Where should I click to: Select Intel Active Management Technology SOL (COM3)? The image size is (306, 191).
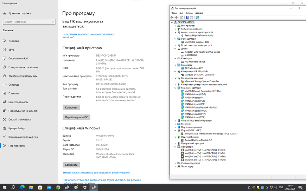tap(211, 134)
